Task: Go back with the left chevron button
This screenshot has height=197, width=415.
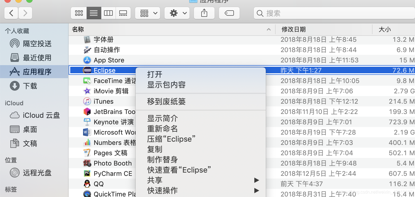Action: (x=11, y=13)
